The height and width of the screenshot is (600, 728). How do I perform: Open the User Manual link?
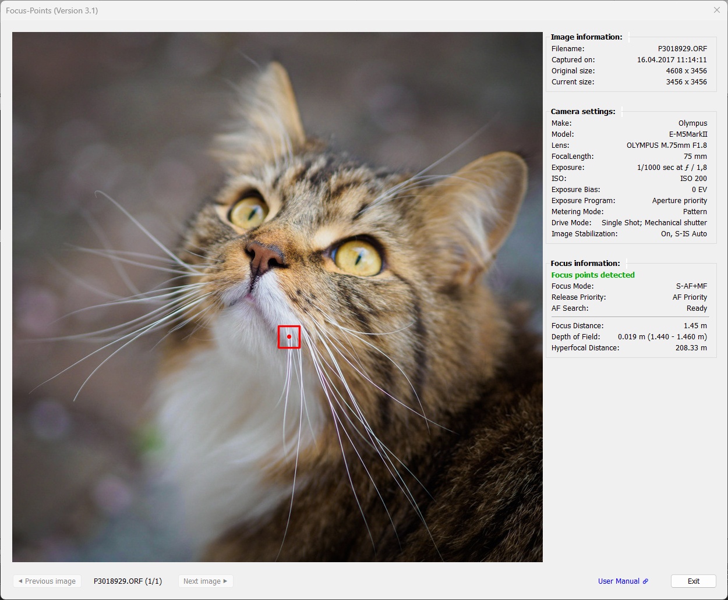tap(619, 581)
